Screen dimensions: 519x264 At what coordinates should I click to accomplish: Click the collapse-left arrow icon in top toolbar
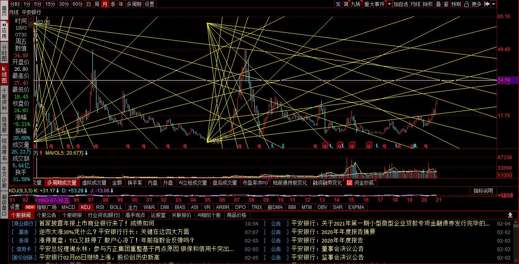(487, 4)
